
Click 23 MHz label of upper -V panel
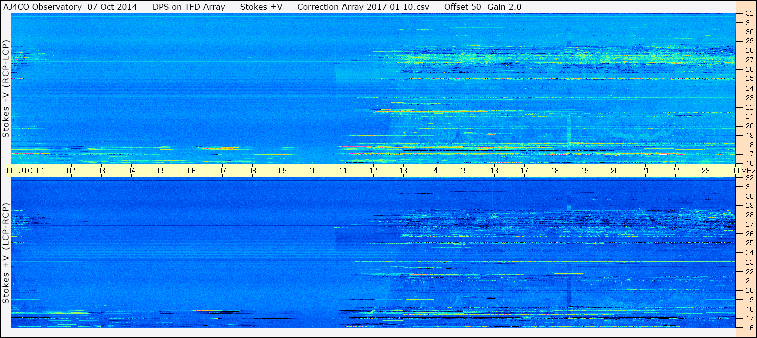749,98
